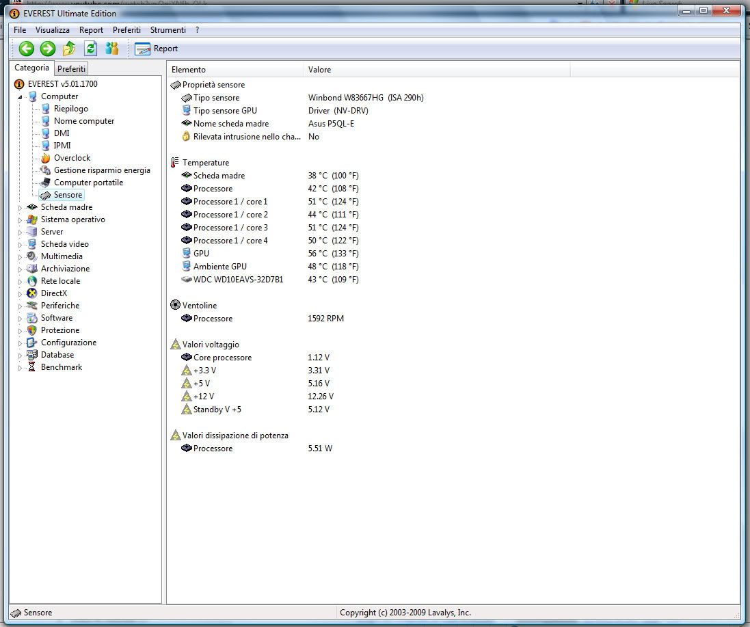Click the DirectX X icon
The height and width of the screenshot is (627, 750).
(32, 293)
